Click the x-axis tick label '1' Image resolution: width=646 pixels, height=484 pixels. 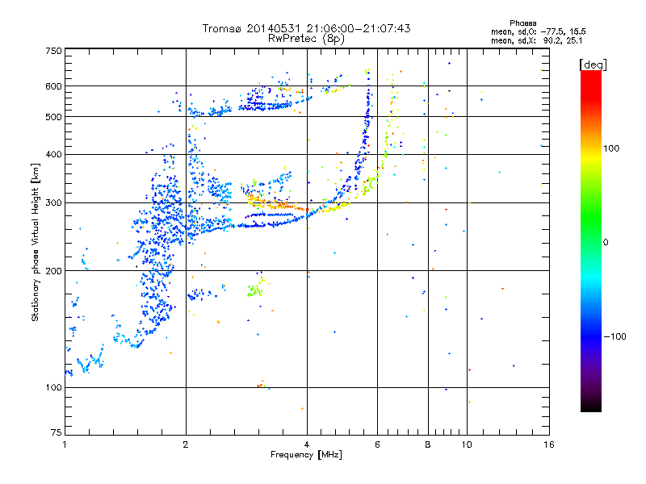pyautogui.click(x=65, y=444)
